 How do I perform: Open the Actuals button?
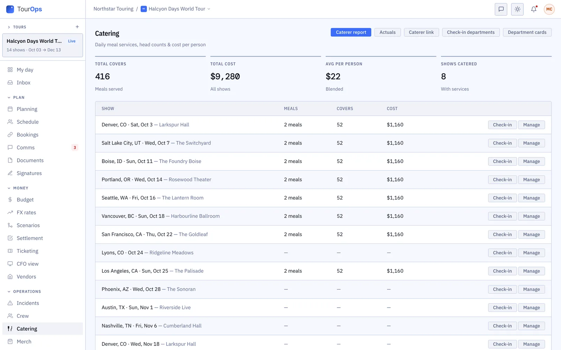pyautogui.click(x=387, y=32)
